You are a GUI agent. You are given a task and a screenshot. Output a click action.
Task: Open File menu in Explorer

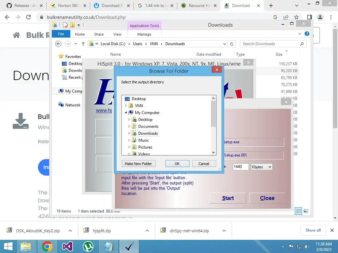(x=61, y=34)
